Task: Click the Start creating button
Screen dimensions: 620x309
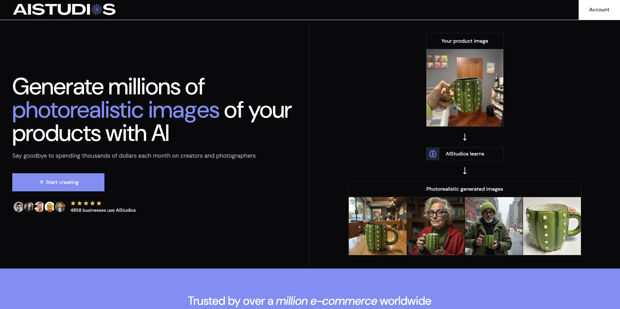Action: tap(58, 182)
